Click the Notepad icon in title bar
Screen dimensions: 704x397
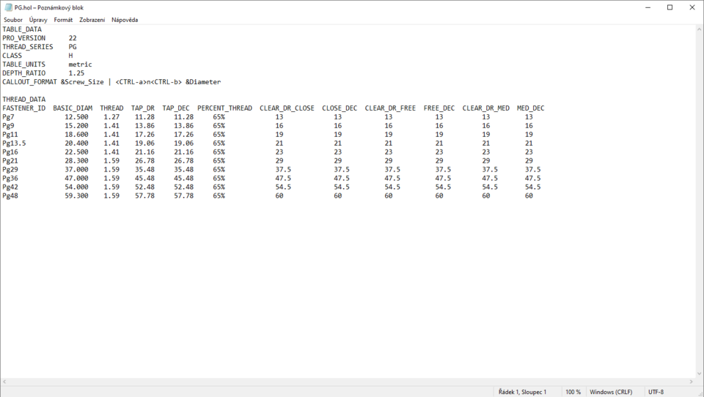[7, 7]
